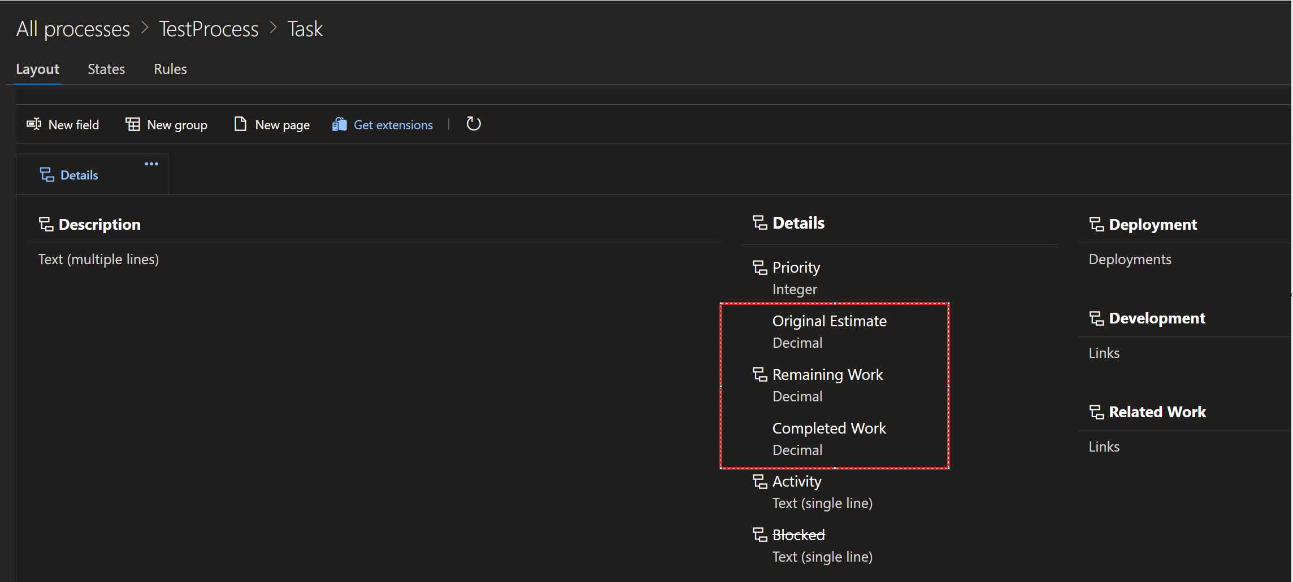1293x582 pixels.
Task: Click the field icon beside Blocked
Action: coord(759,534)
